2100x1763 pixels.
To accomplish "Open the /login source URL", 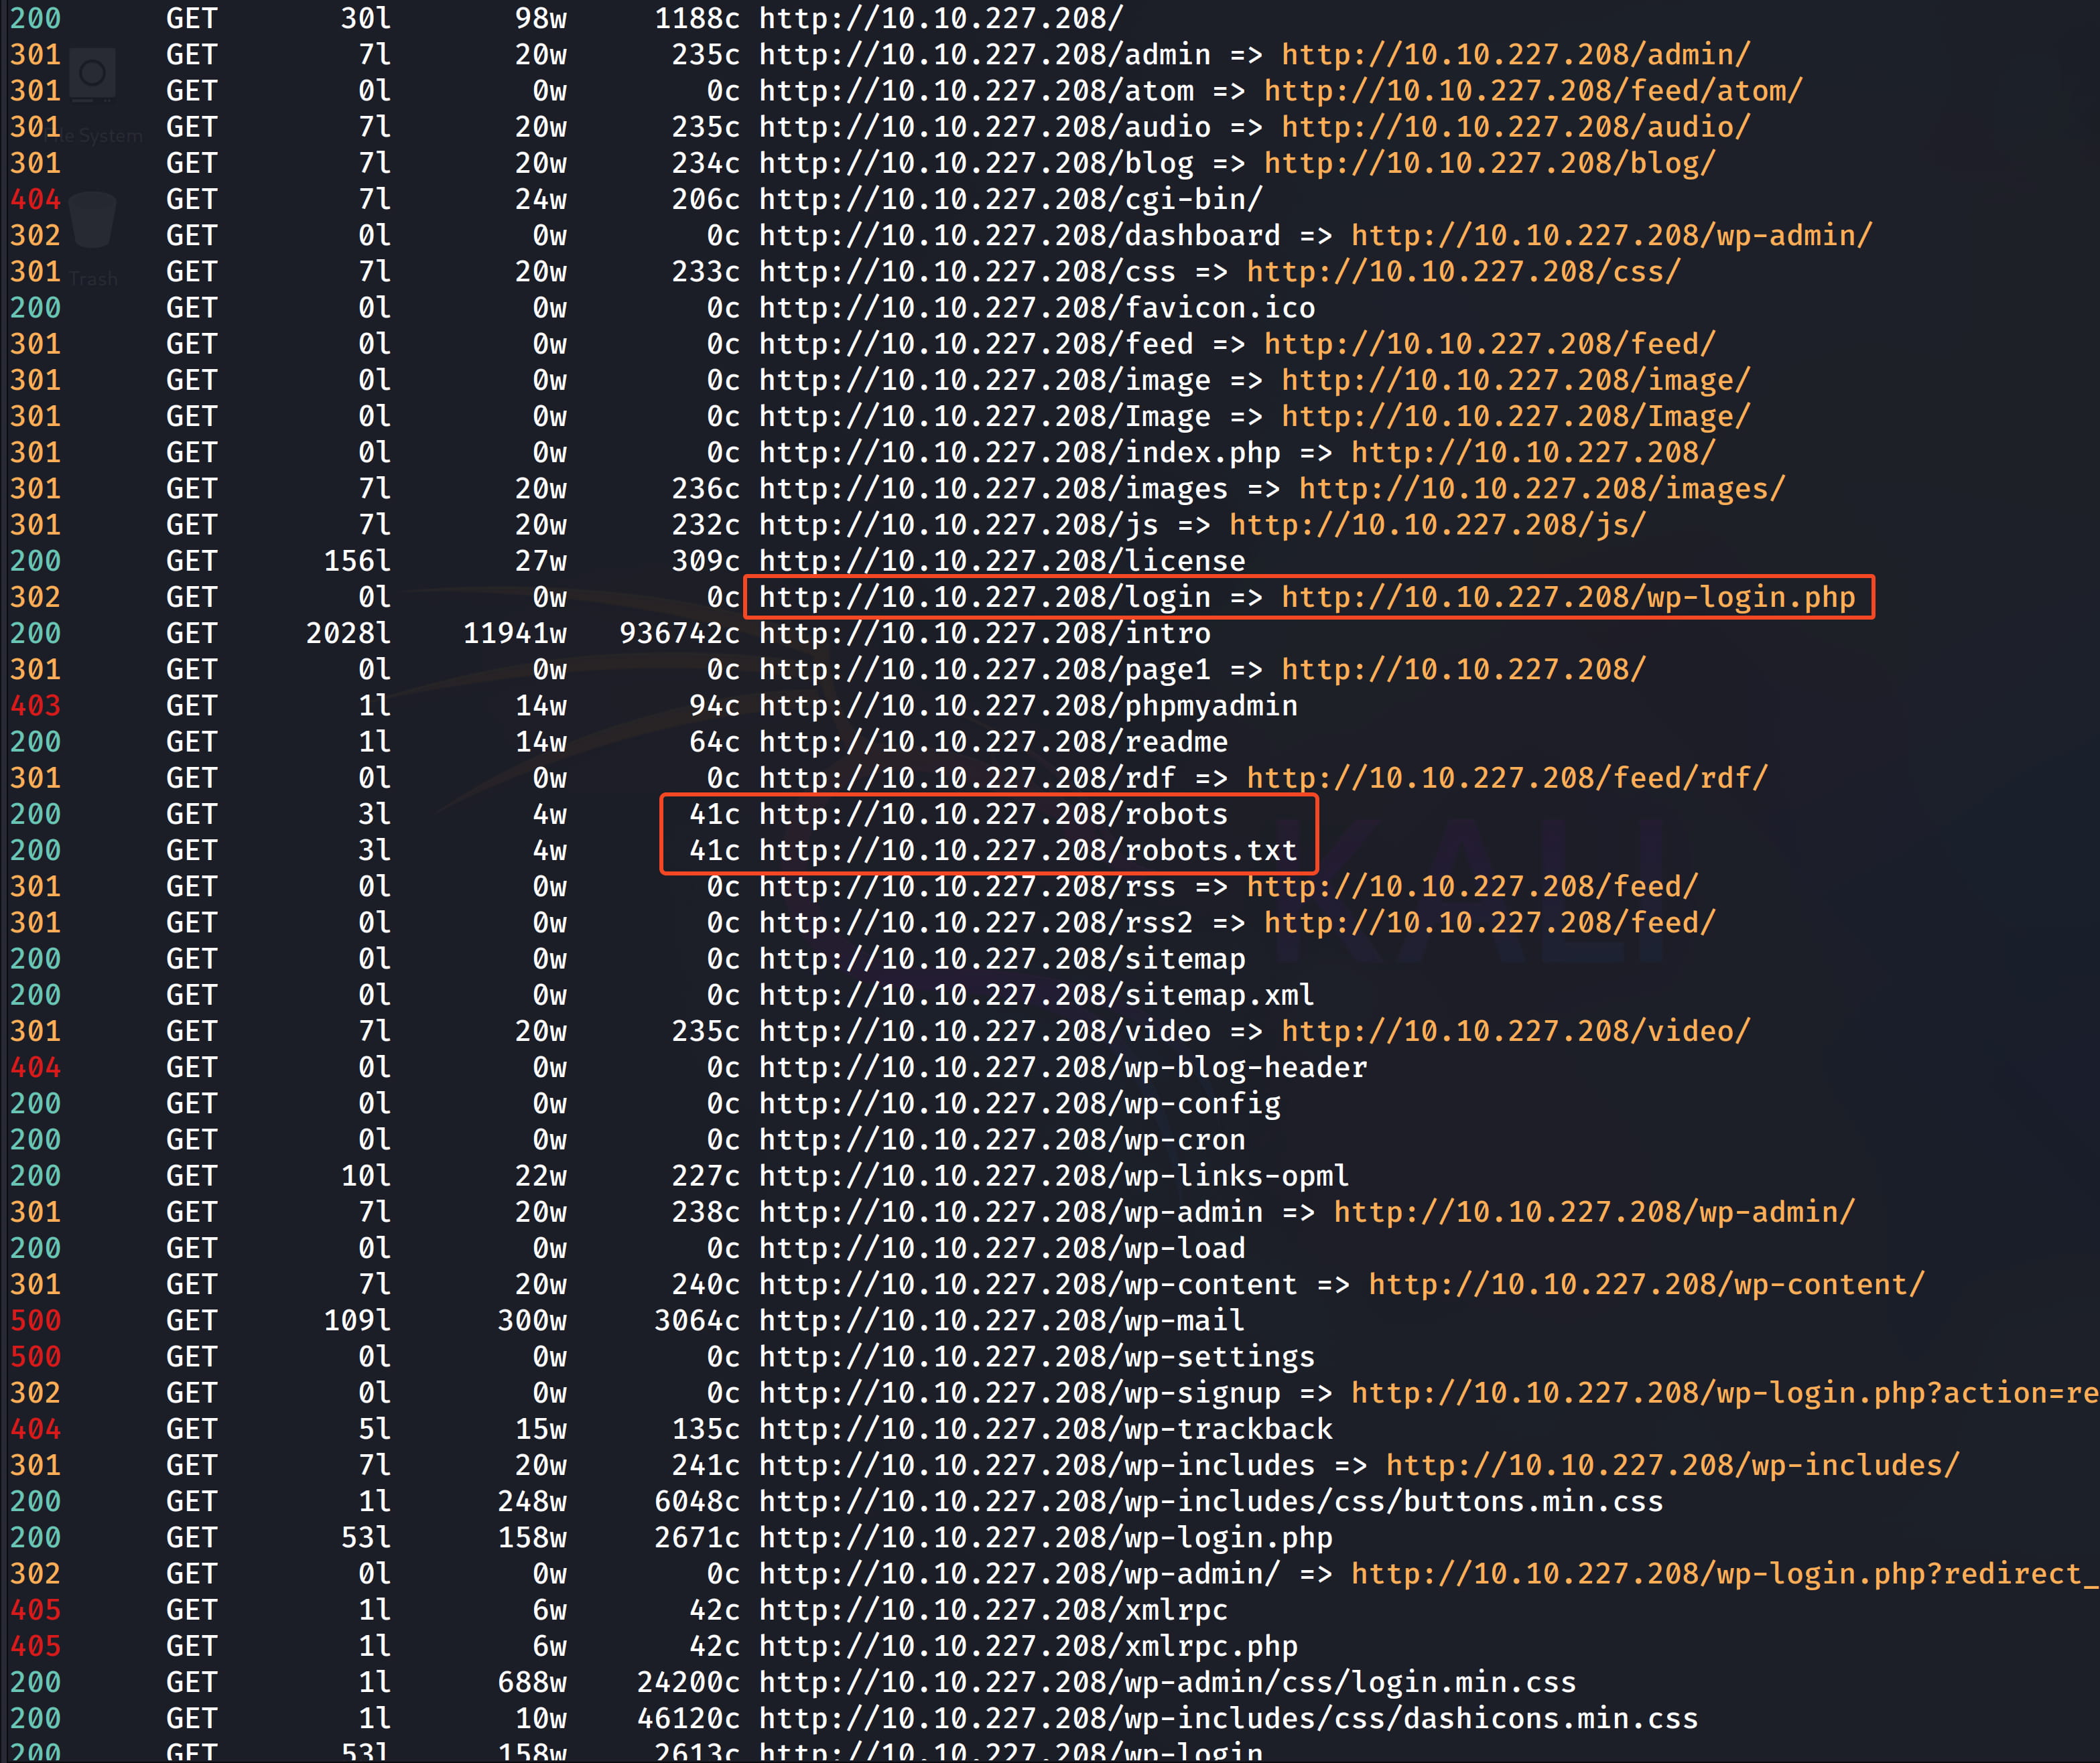I will tap(984, 597).
